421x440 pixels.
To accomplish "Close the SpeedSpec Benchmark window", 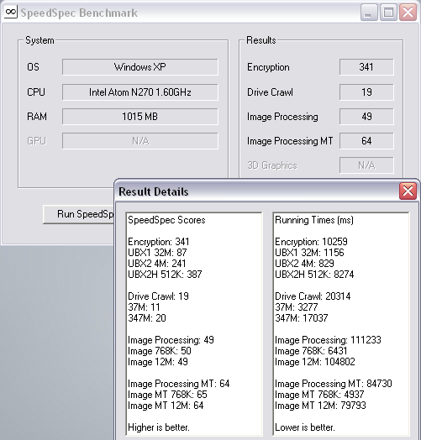I will (x=408, y=13).
